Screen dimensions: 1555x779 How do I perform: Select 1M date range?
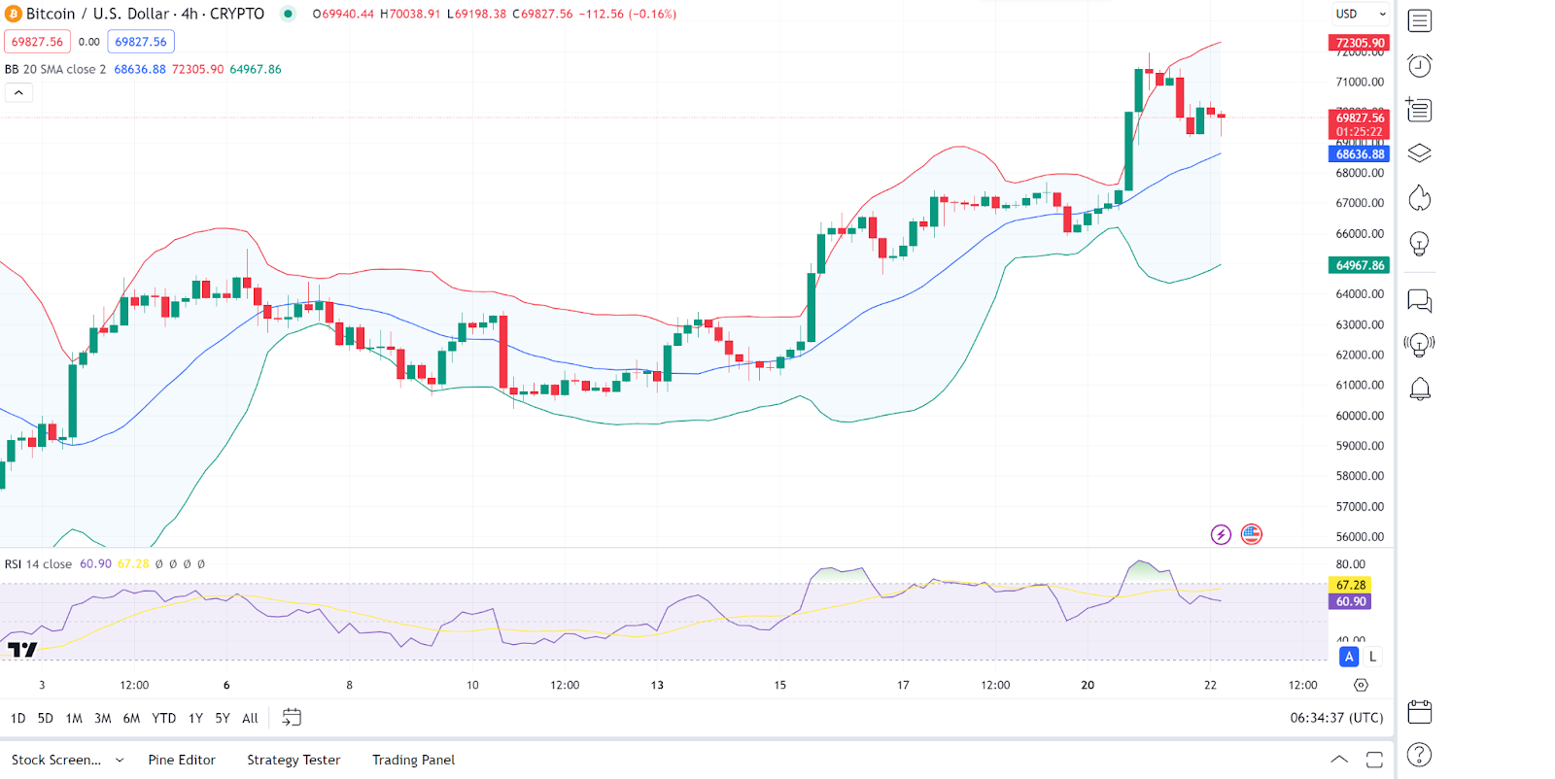click(74, 718)
